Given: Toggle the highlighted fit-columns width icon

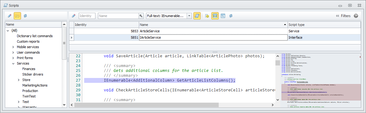Looking at the screenshot, I should pos(215,16).
